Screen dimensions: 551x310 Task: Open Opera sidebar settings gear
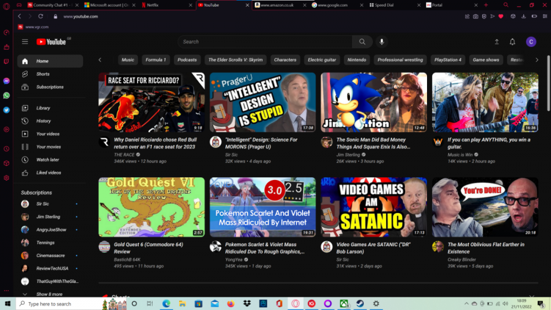coord(6,178)
